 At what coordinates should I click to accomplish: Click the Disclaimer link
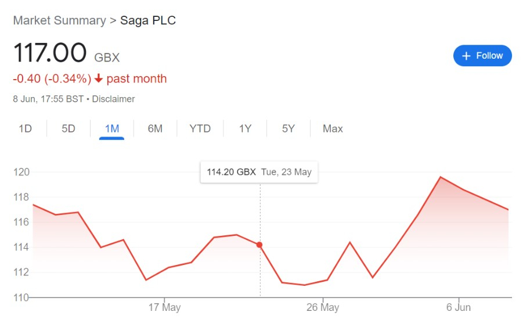(x=113, y=99)
